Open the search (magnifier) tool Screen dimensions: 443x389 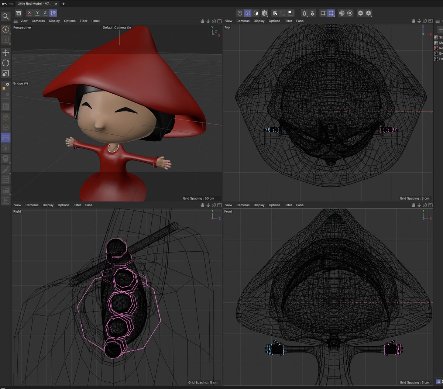pyautogui.click(x=6, y=16)
